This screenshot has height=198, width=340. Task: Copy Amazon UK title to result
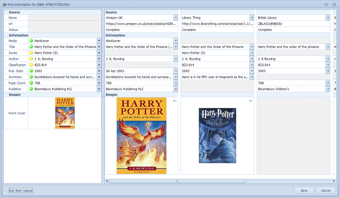point(176,47)
